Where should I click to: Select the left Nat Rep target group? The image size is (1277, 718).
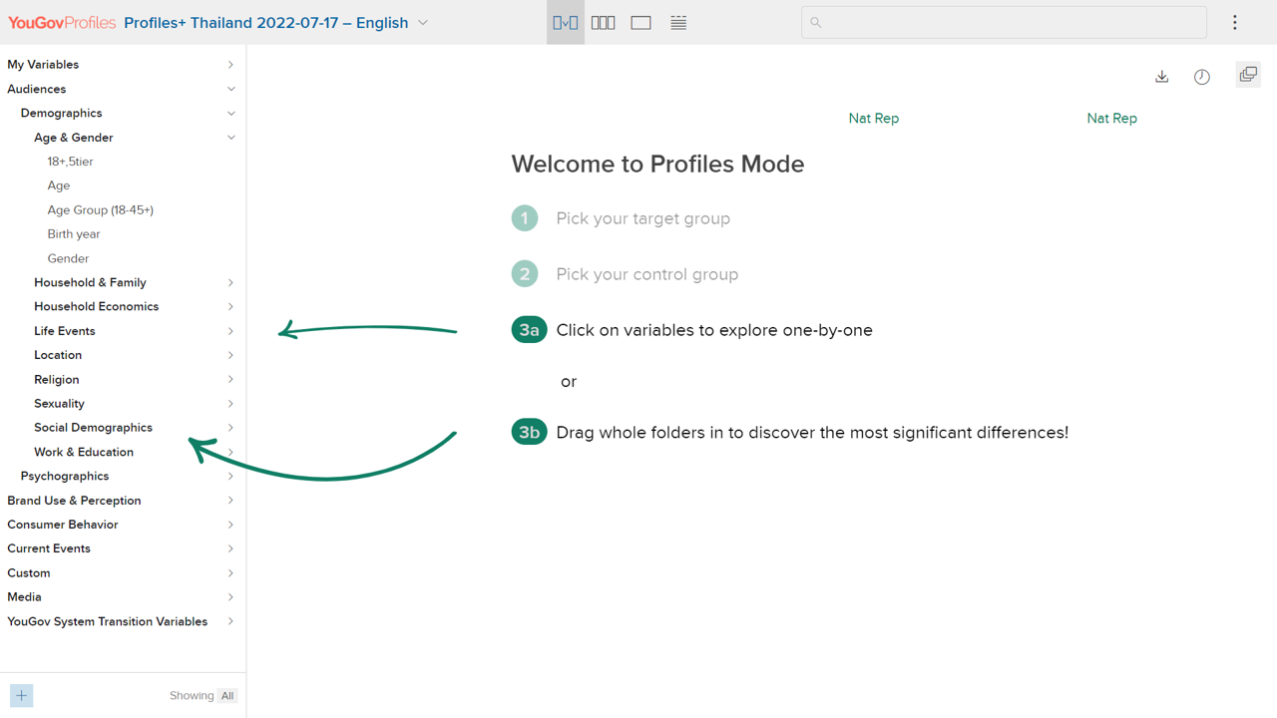click(x=874, y=118)
